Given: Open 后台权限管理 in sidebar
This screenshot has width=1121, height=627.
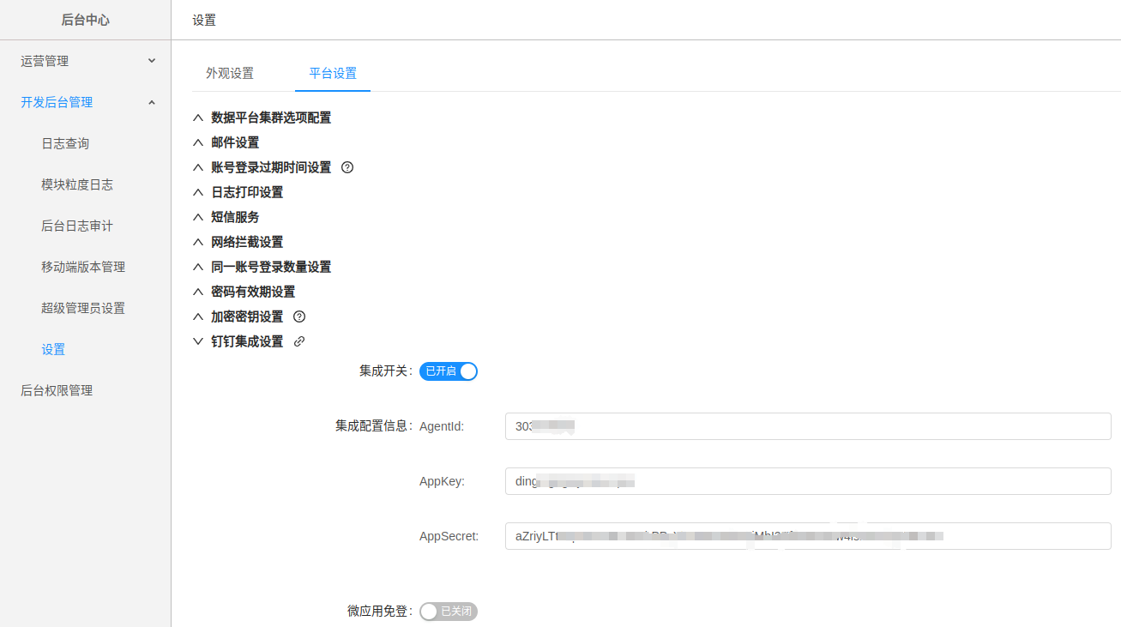Looking at the screenshot, I should 57,390.
